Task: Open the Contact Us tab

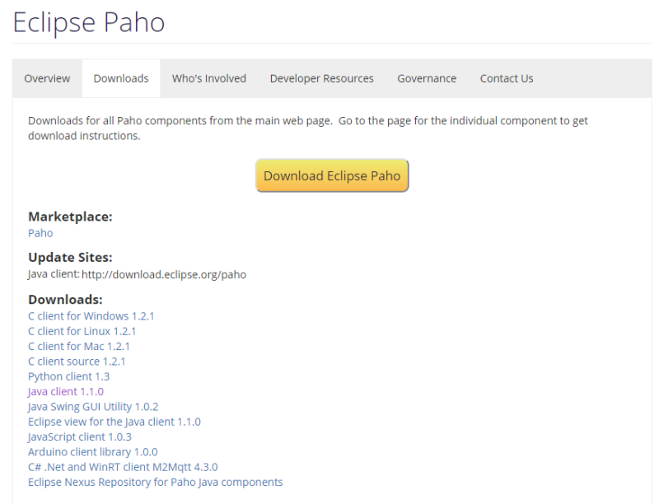Action: point(507,78)
